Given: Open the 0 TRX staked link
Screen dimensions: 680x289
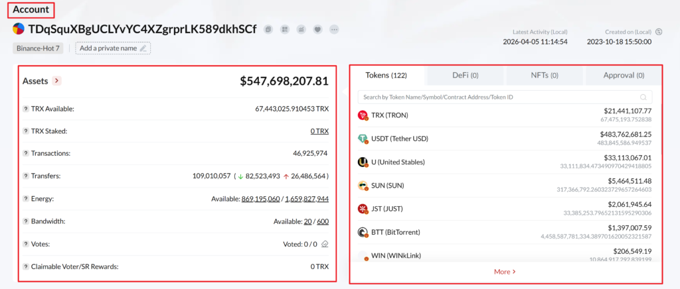Looking at the screenshot, I should 319,131.
